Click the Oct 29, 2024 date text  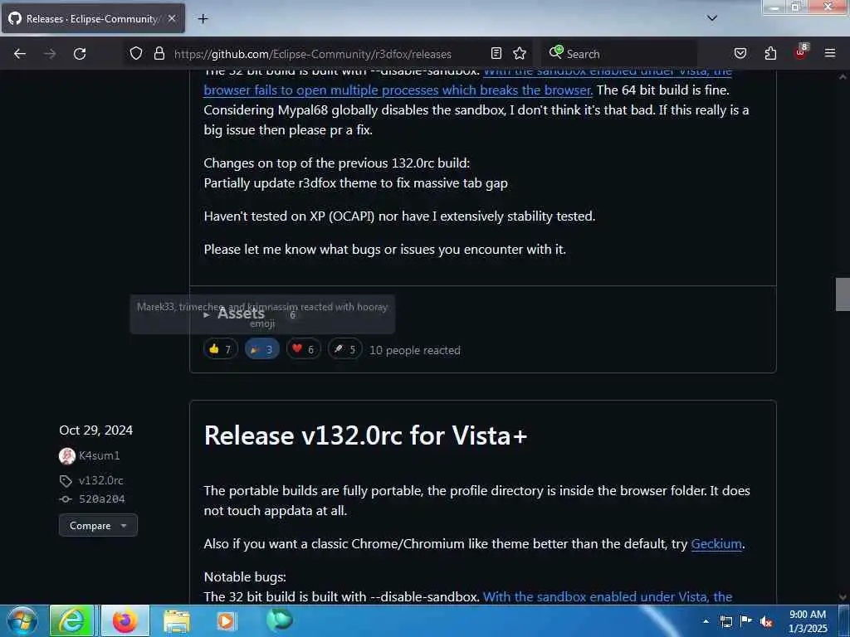[x=96, y=430]
